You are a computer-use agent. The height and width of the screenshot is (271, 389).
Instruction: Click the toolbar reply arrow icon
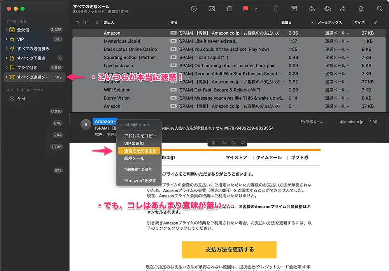312,9
